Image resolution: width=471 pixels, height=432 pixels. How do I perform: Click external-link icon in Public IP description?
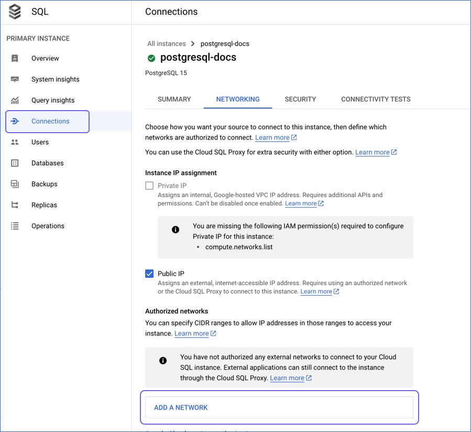(x=336, y=291)
